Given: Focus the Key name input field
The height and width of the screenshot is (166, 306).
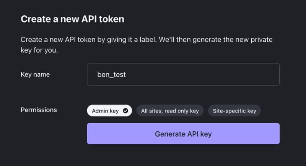Looking at the screenshot, I should (x=183, y=74).
